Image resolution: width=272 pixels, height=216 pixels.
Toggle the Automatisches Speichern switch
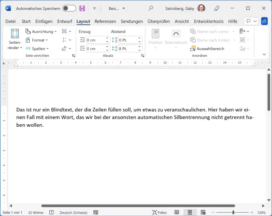click(x=69, y=8)
